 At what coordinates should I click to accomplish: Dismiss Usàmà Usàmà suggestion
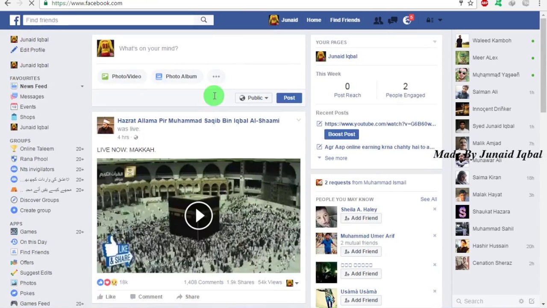pyautogui.click(x=435, y=291)
